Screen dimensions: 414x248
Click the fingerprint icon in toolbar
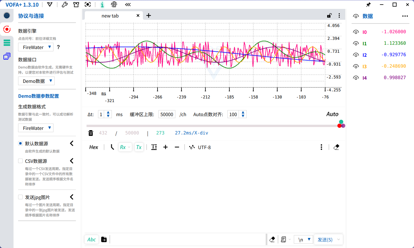114,4
